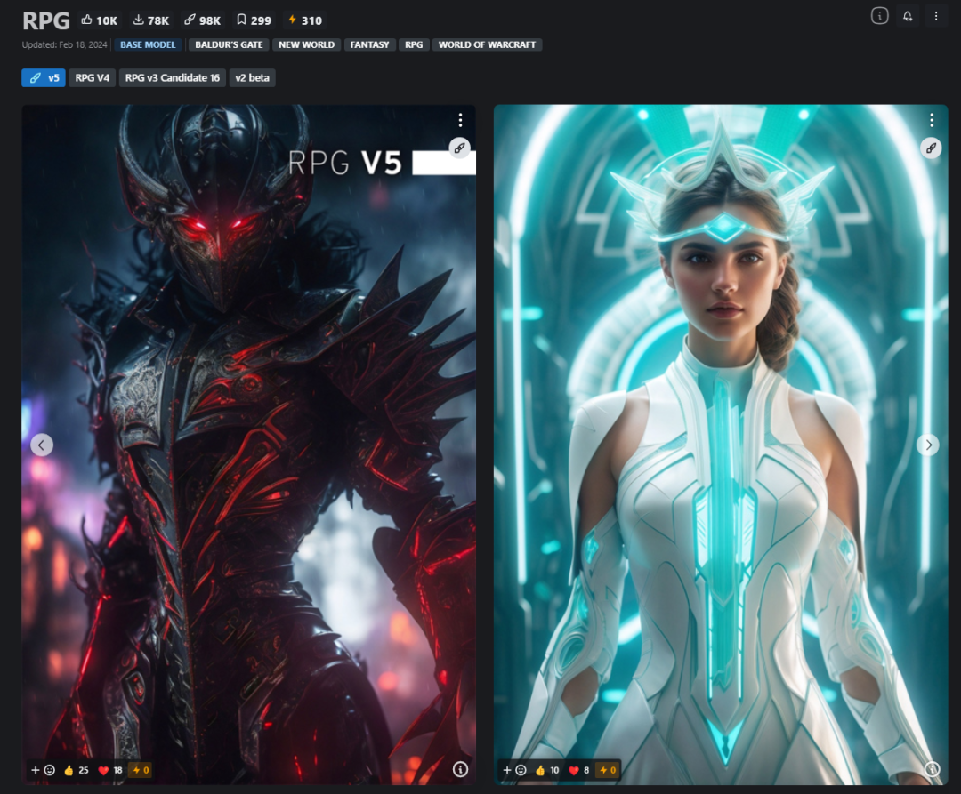Add reaction on dark armor image
This screenshot has width=961, height=794.
tap(43, 770)
